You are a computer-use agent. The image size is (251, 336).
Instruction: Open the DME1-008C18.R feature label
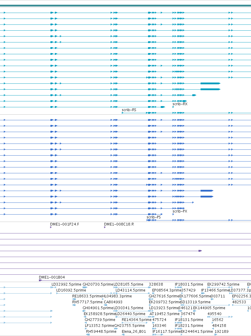click(119, 224)
